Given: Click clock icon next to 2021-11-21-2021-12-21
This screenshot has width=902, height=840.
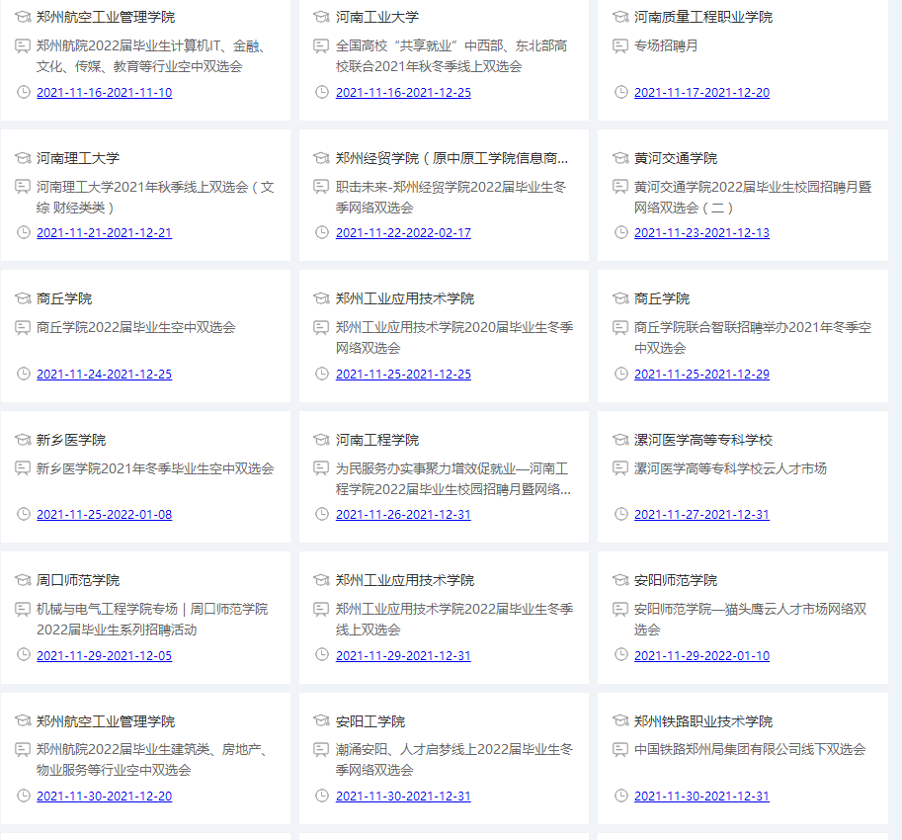Looking at the screenshot, I should coord(25,232).
